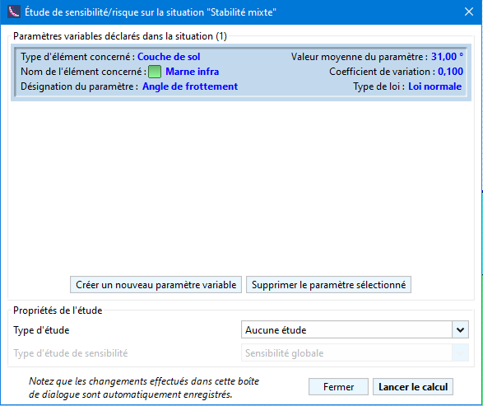This screenshot has height=406, width=483.
Task: Click the Loi normale law type
Action: click(x=435, y=86)
